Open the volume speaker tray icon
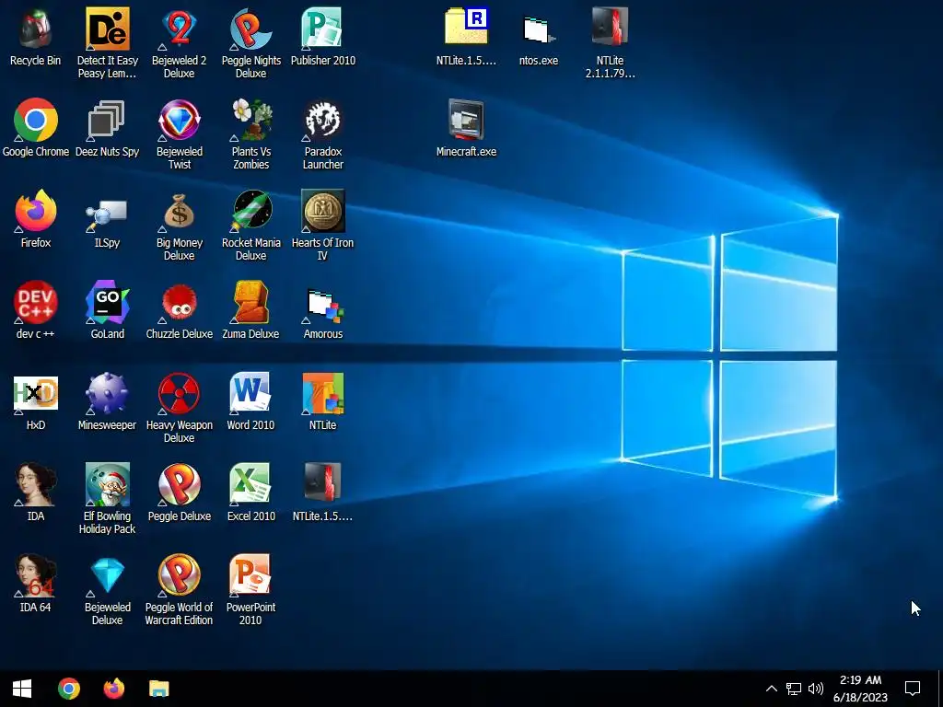Screen dimensions: 943x707 (816, 689)
